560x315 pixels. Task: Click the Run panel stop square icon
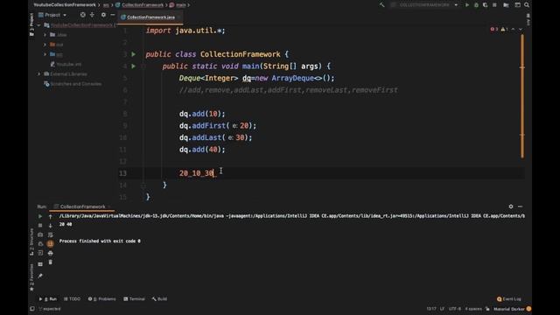(40, 226)
